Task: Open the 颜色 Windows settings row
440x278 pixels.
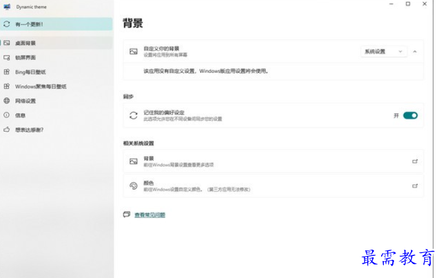Action: 273,186
